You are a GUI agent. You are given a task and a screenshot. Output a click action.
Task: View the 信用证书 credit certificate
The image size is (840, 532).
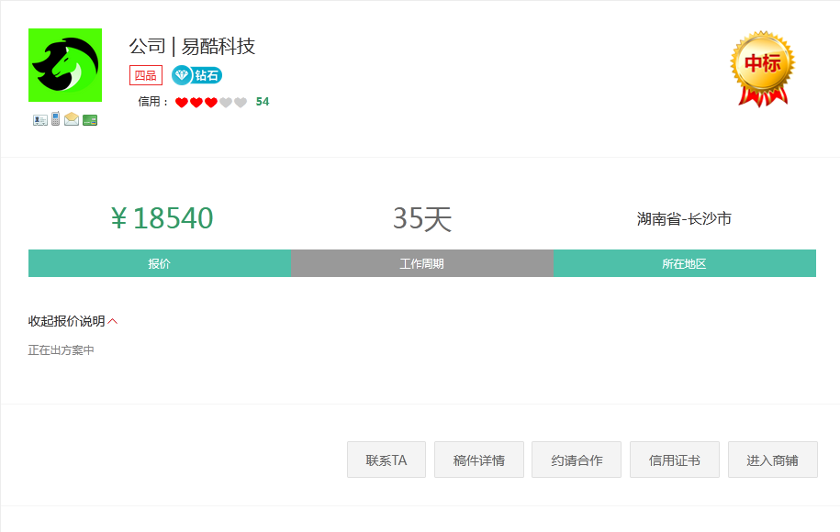[675, 460]
